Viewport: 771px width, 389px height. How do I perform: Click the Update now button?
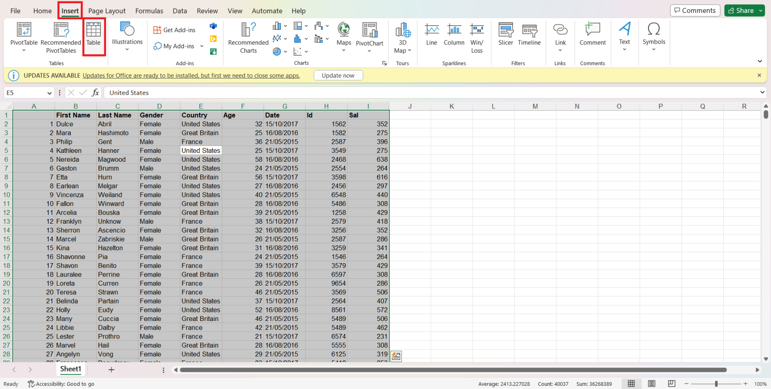(338, 75)
